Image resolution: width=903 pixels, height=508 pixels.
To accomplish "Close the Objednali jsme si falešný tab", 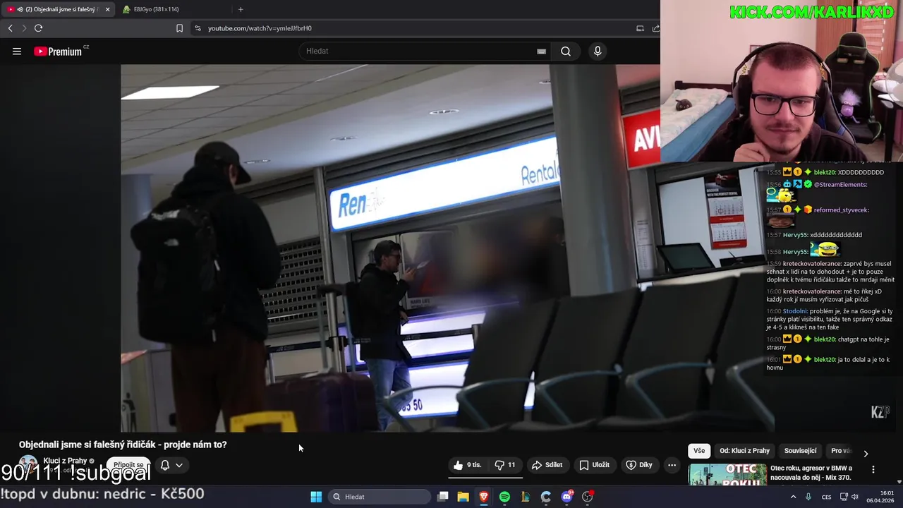I will point(107,9).
